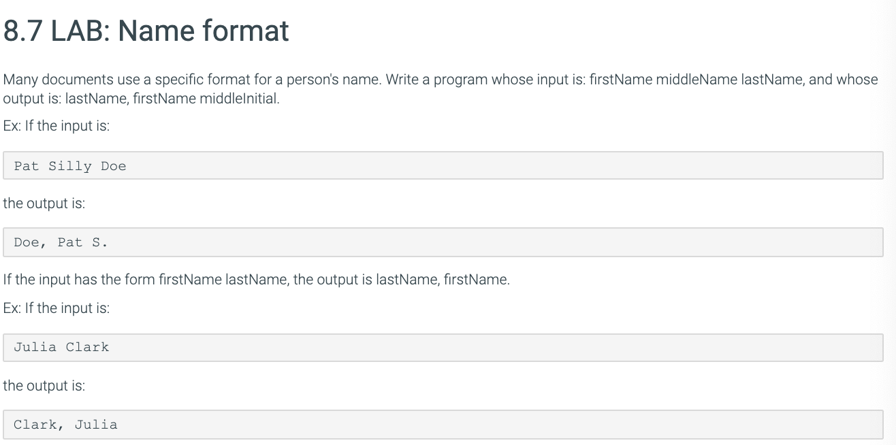This screenshot has height=445, width=896.
Task: Click "Clark" in the "Julia Clark" input example
Action: (x=87, y=347)
